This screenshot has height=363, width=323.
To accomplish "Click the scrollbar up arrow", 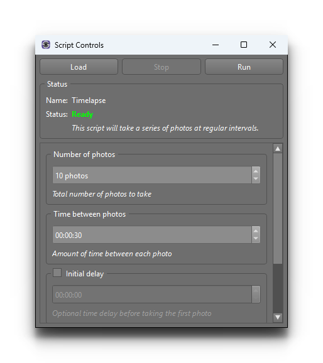I will (x=278, y=149).
